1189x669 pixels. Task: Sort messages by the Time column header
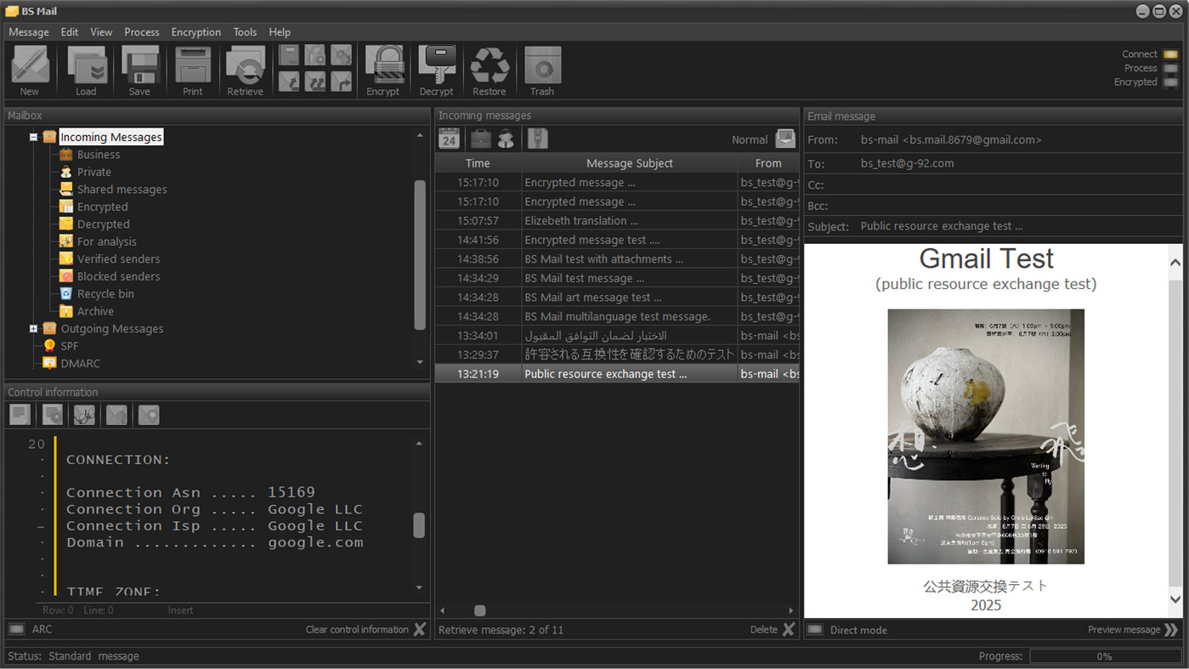(478, 163)
